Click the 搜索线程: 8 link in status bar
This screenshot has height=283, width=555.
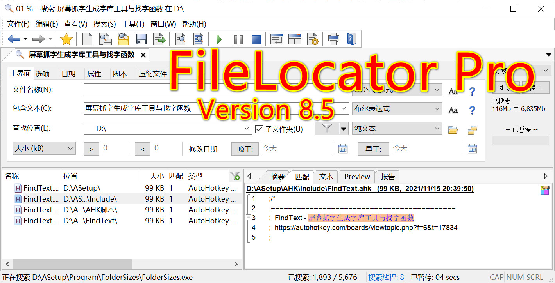click(386, 278)
